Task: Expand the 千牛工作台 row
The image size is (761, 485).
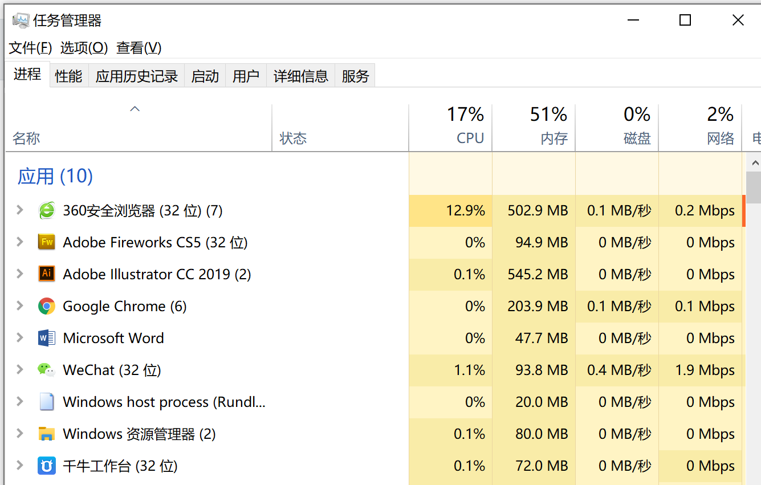Action: 20,466
